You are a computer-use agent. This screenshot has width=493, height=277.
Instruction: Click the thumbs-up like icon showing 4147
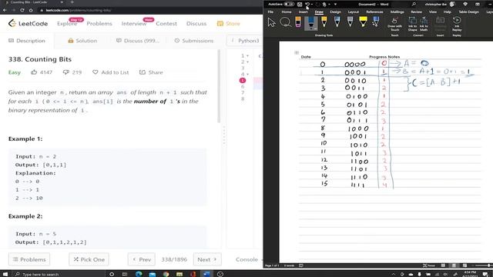coord(34,72)
